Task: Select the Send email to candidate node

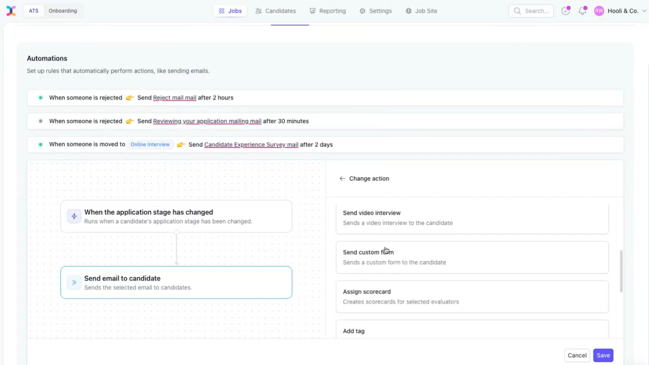Action: point(176,282)
